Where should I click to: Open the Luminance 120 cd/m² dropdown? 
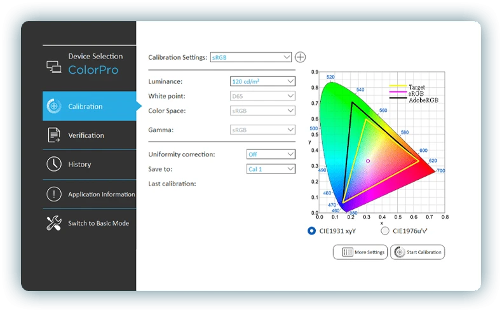262,81
